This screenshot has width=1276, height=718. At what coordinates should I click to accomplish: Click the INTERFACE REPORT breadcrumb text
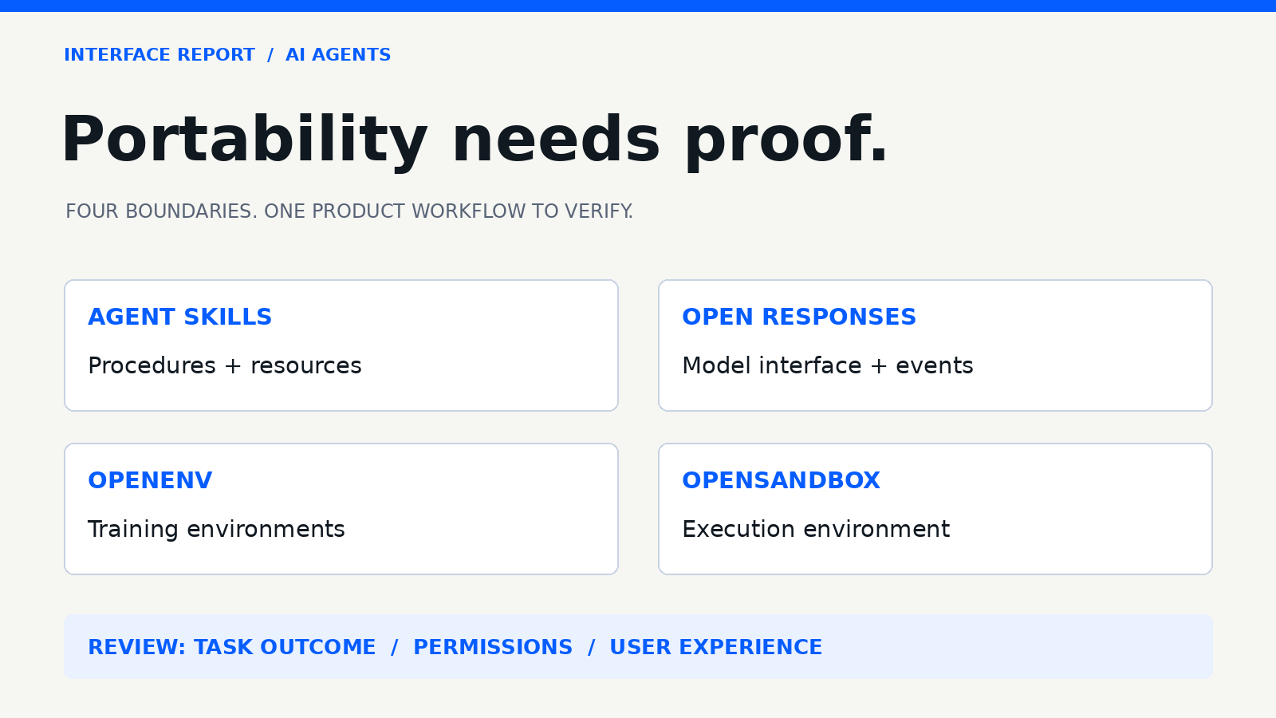pyautogui.click(x=159, y=55)
